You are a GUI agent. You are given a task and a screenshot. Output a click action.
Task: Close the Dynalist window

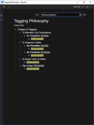point(91,2)
